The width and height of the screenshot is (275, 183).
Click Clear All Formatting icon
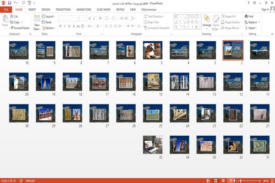(100, 18)
